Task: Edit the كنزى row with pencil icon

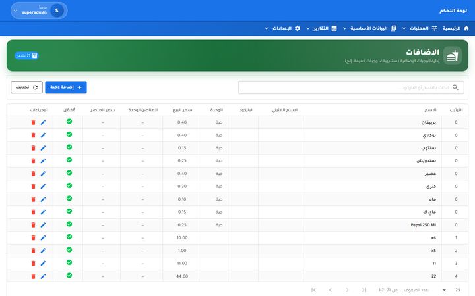Action: [43, 186]
